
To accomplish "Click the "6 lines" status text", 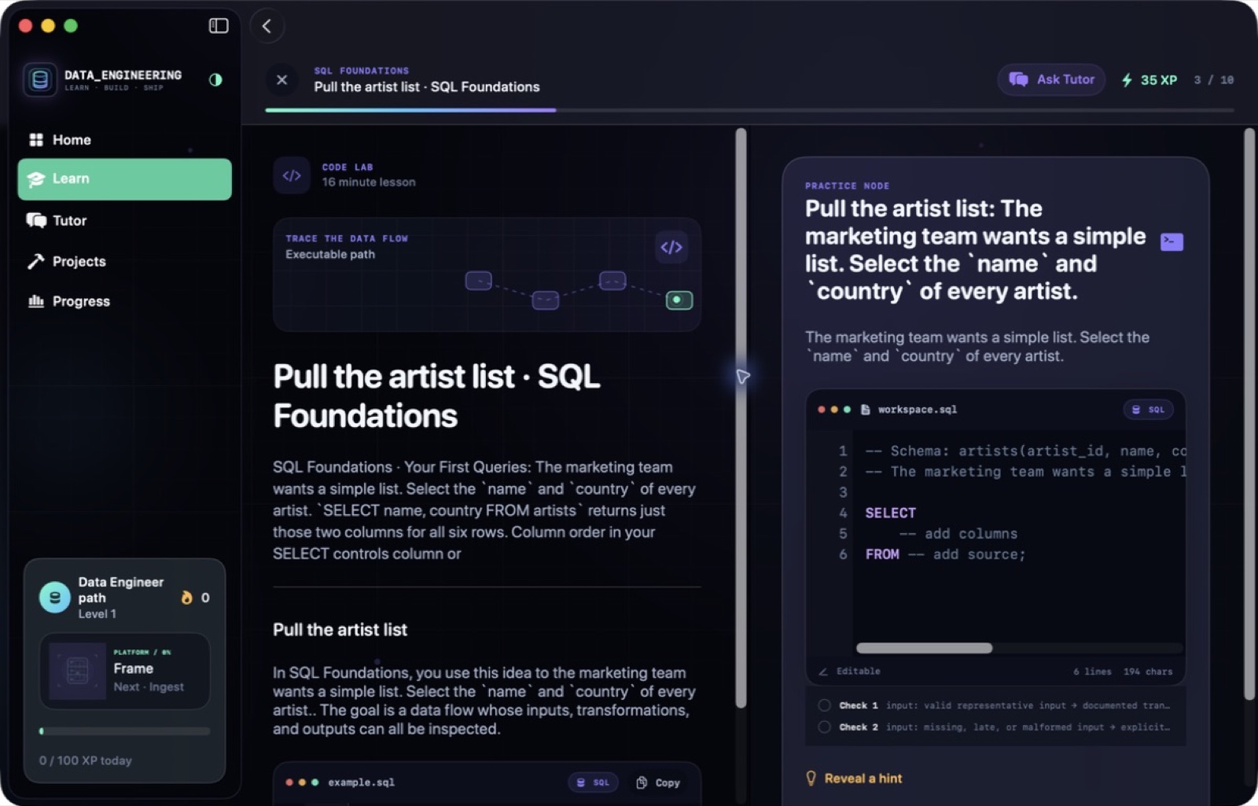I will pos(1092,672).
